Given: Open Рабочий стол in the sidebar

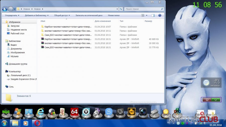Looking at the screenshot, I should (x=17, y=33).
